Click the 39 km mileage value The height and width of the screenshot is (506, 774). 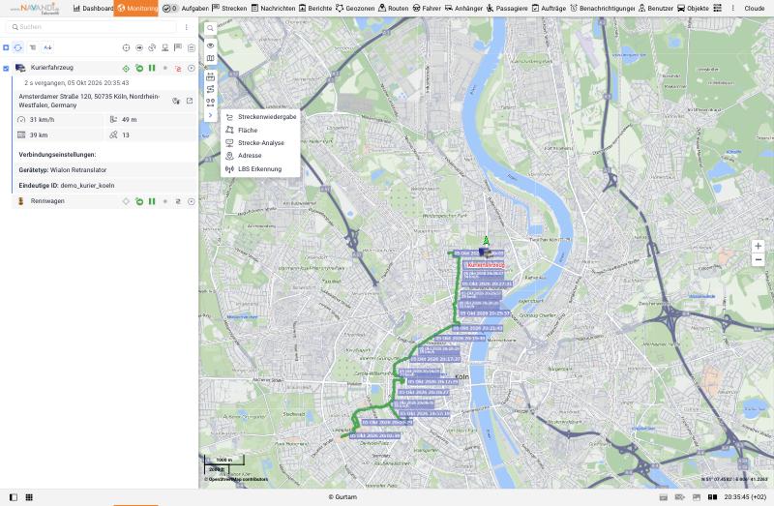pyautogui.click(x=39, y=134)
